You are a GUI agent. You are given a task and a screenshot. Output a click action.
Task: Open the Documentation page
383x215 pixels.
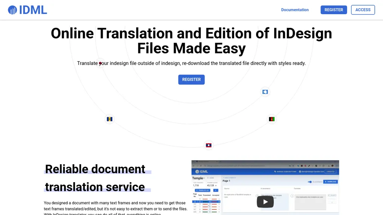pos(295,10)
